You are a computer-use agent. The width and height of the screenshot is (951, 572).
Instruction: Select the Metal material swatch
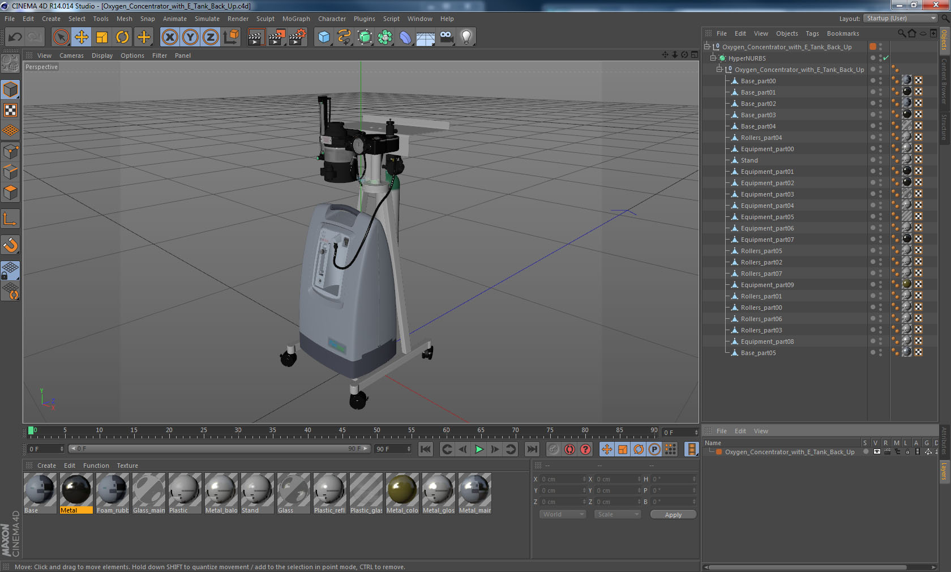(x=76, y=493)
